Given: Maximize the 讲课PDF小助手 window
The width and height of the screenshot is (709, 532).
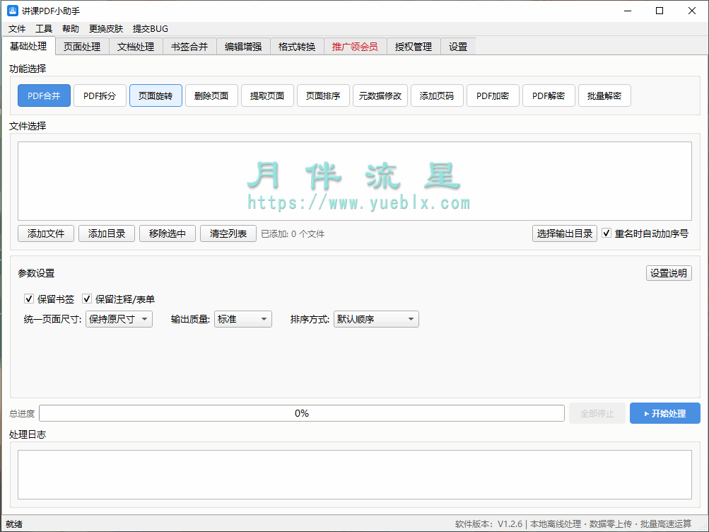Looking at the screenshot, I should tap(660, 11).
